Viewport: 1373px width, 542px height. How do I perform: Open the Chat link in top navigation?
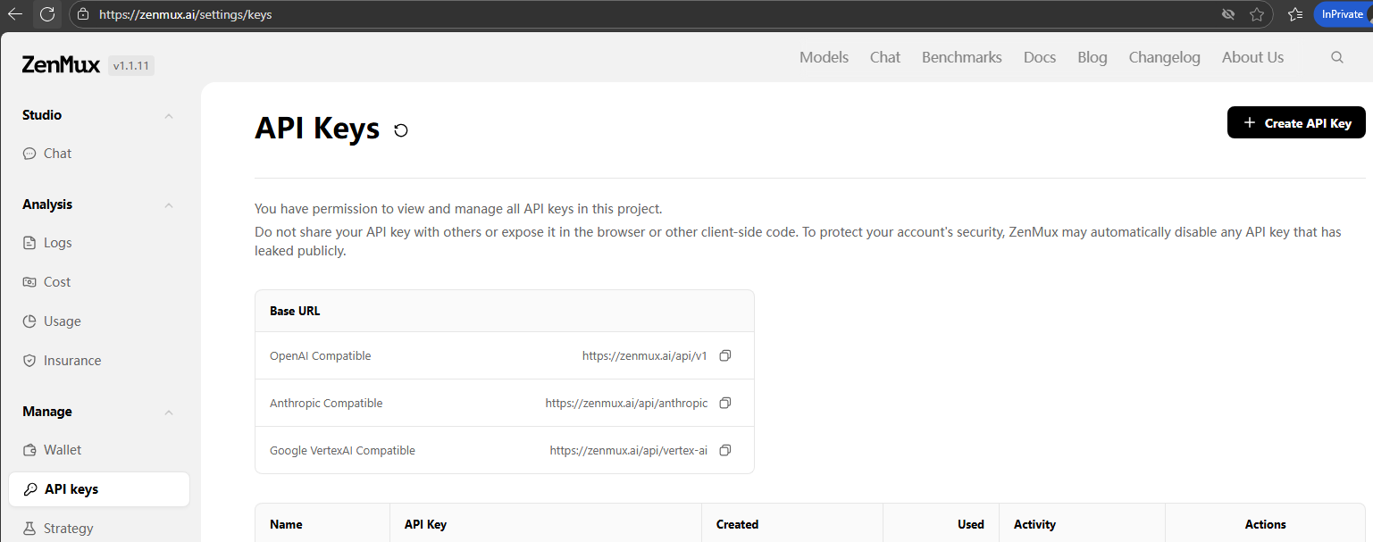pyautogui.click(x=885, y=57)
